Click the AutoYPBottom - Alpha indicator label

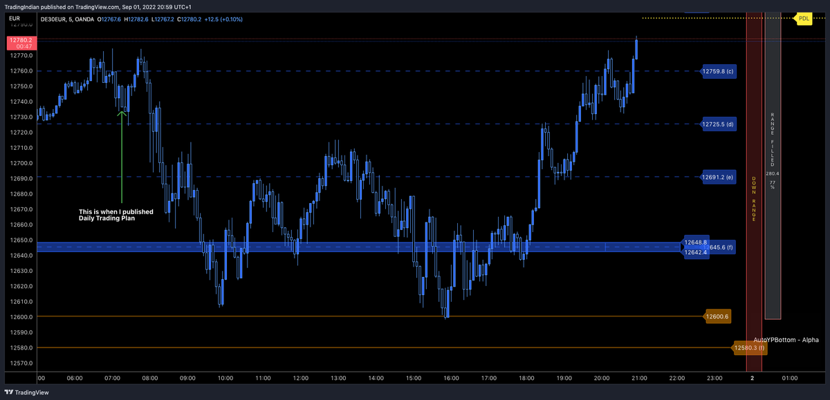coord(786,340)
